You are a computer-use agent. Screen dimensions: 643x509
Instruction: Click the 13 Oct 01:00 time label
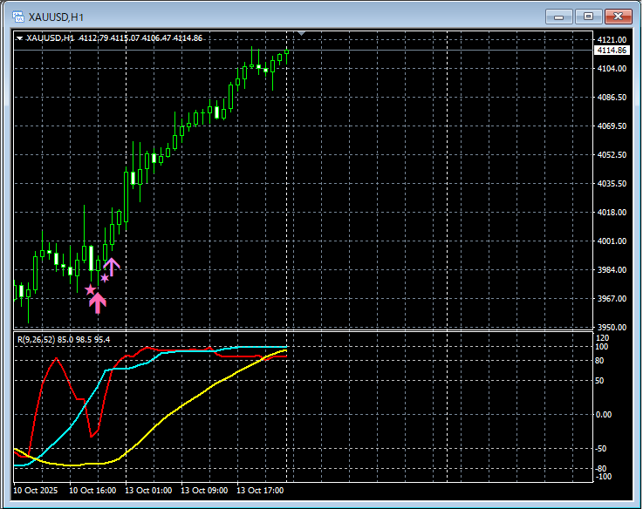pos(148,490)
